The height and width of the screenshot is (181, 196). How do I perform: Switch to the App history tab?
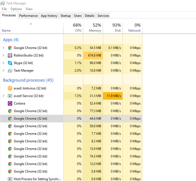(x=49, y=16)
